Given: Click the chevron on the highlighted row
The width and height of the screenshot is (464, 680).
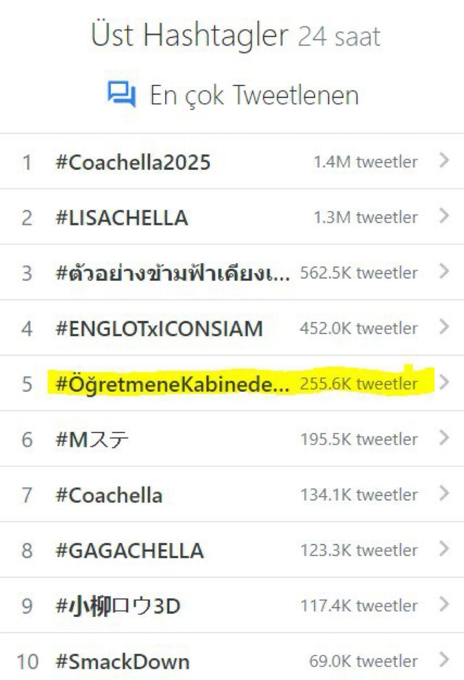Looking at the screenshot, I should 444,382.
